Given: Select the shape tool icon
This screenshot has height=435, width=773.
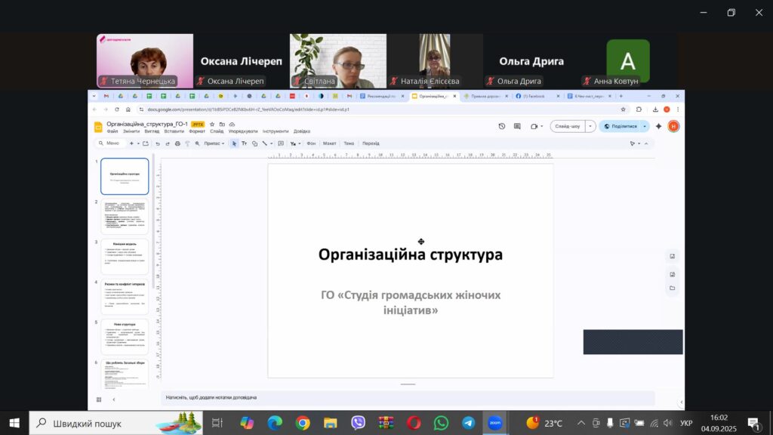Looking at the screenshot, I should [x=255, y=143].
